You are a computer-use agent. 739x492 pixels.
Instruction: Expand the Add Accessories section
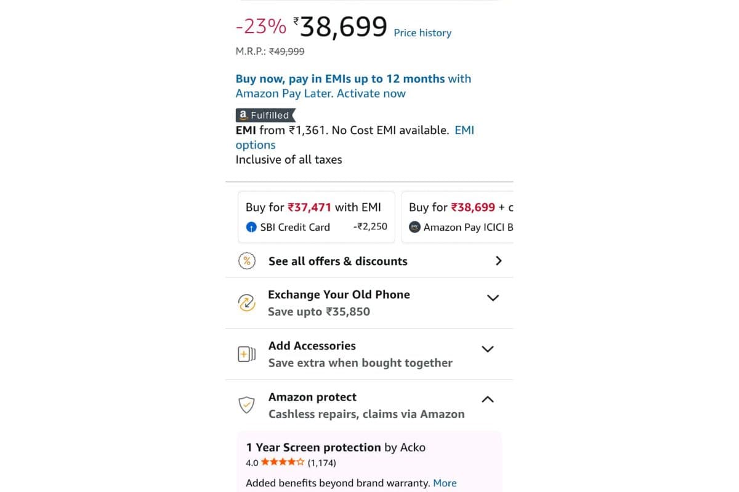487,349
